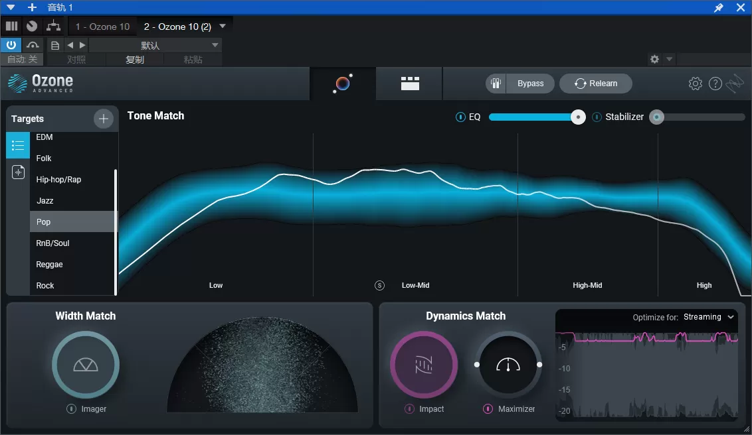The width and height of the screenshot is (752, 435).
Task: Open Ozone settings gear icon
Action: point(696,84)
